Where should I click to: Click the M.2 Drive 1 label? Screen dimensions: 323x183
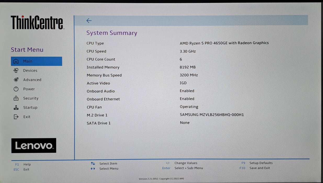(x=97, y=115)
